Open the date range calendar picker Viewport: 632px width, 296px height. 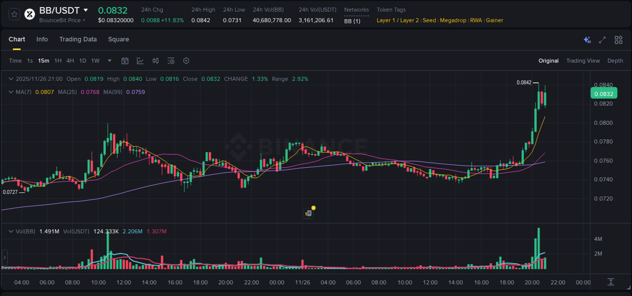(125, 60)
